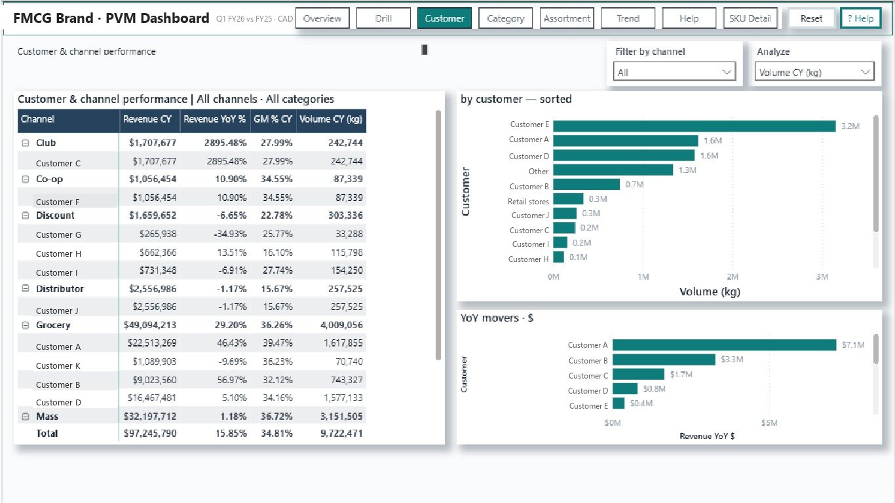This screenshot has height=503, width=895.
Task: Switch to the Trend tab
Action: [628, 18]
